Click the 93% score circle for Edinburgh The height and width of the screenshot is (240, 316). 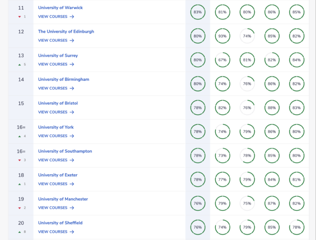[x=222, y=36]
